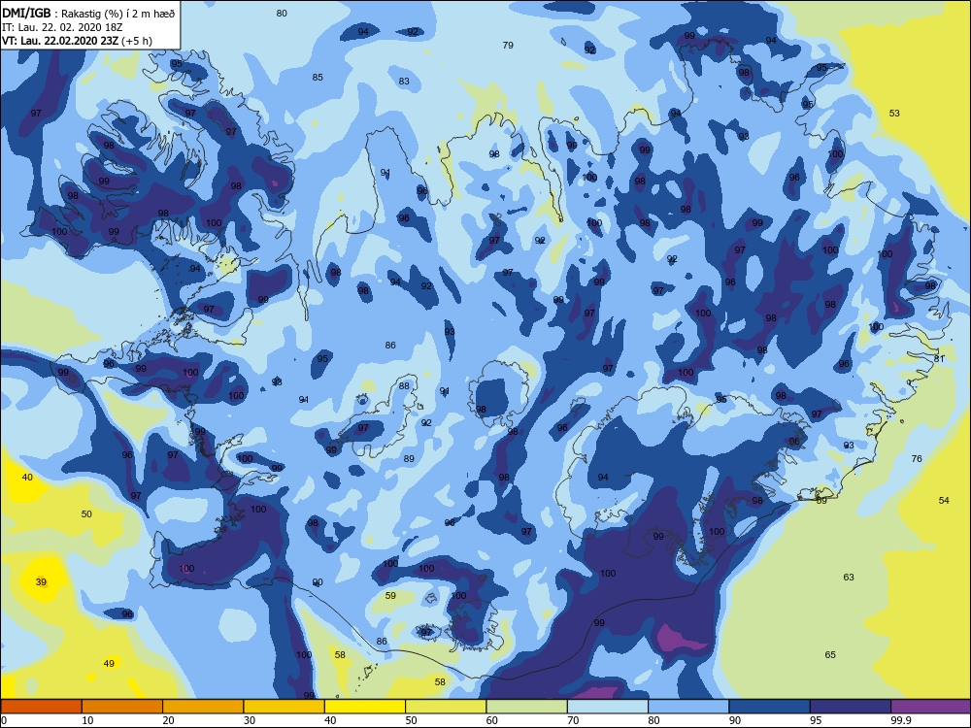Click the humidity value 39 on the map
This screenshot has height=728, width=971.
tap(41, 581)
